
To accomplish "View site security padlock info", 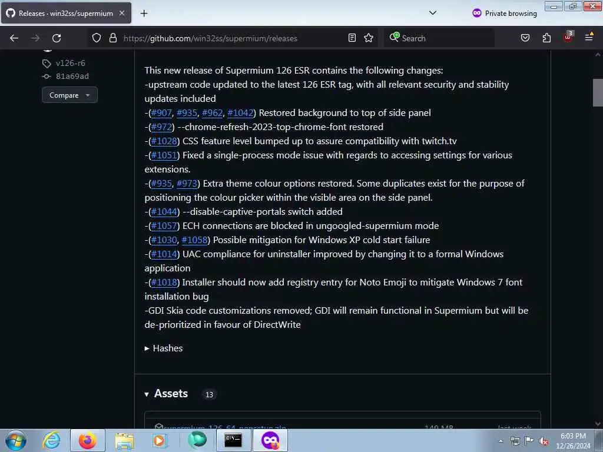I will click(x=112, y=38).
